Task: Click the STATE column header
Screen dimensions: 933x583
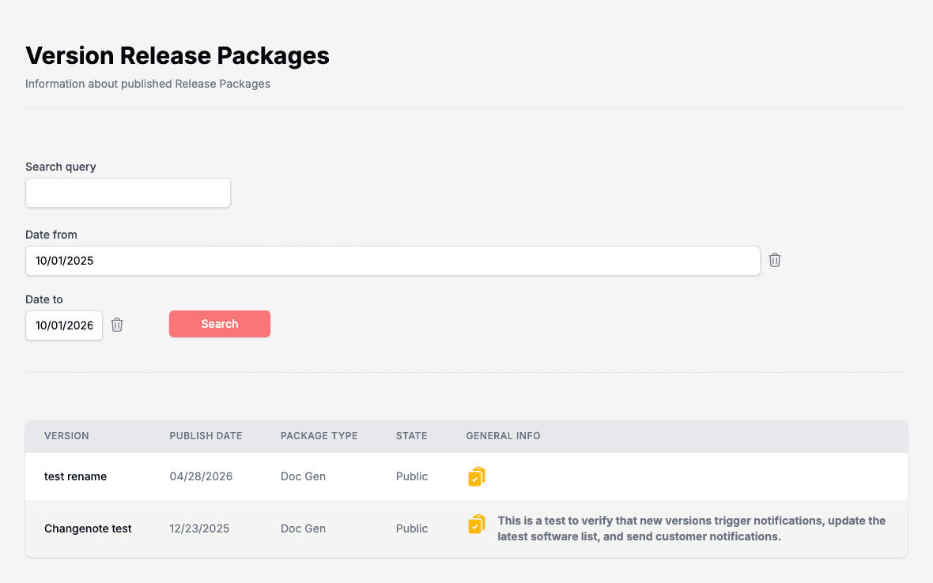Action: pyautogui.click(x=412, y=435)
